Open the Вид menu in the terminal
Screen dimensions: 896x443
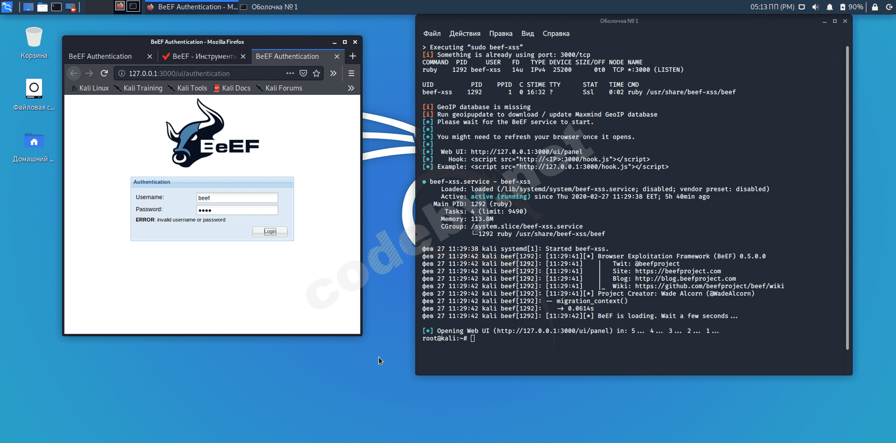coord(528,34)
